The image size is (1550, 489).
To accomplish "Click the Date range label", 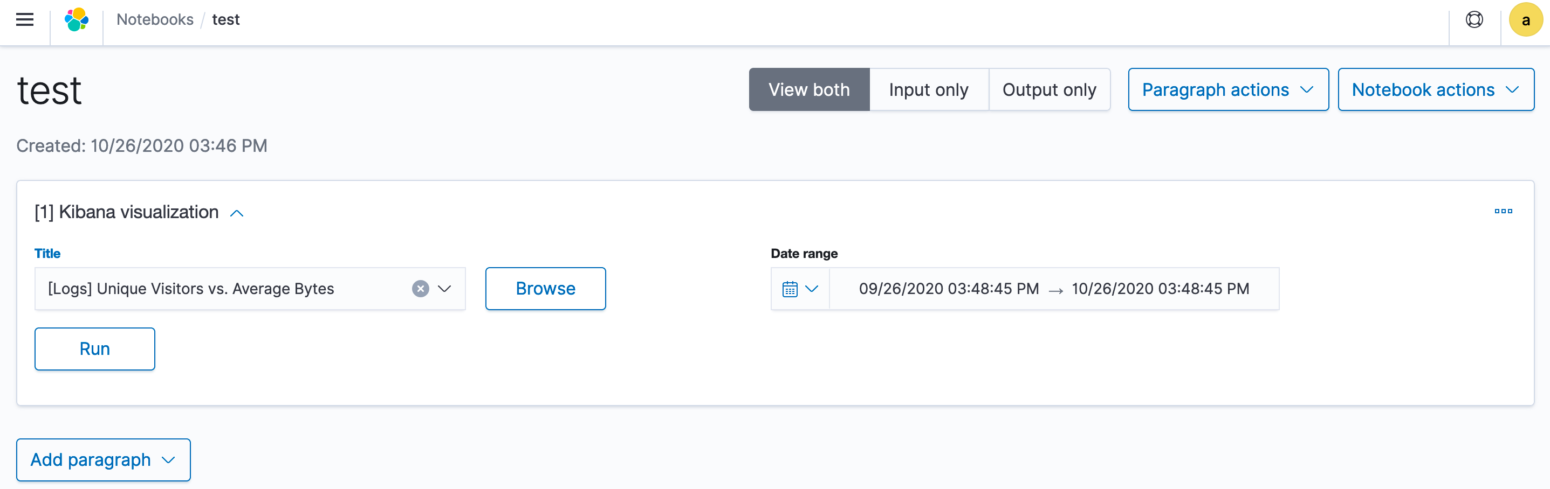I will coord(804,254).
